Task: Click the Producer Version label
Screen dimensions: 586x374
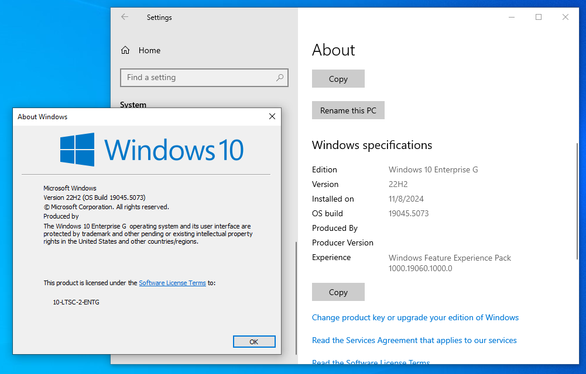Action: coord(342,243)
